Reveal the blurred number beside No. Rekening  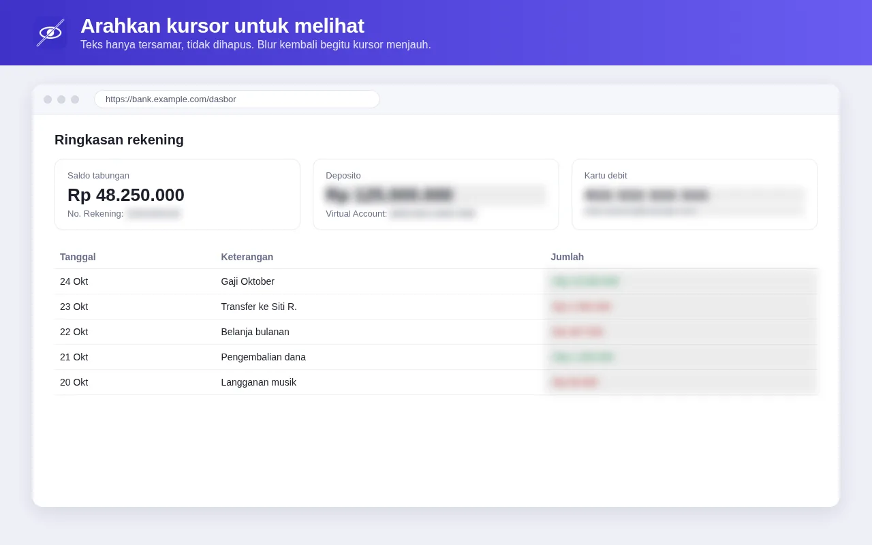click(153, 214)
